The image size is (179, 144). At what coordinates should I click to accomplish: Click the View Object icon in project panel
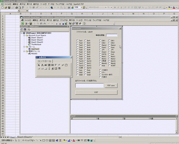tap(25, 29)
